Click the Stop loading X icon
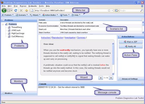The width and height of the screenshot is (145, 104). 21,10
